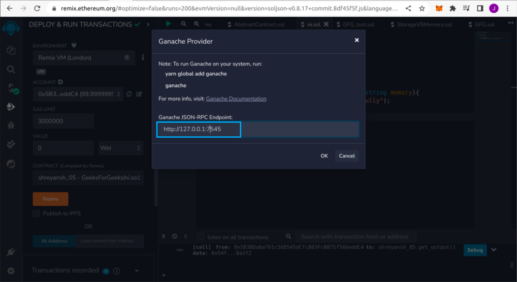
Task: Open the Solidity unit testing checkmark icon
Action: coord(11,144)
